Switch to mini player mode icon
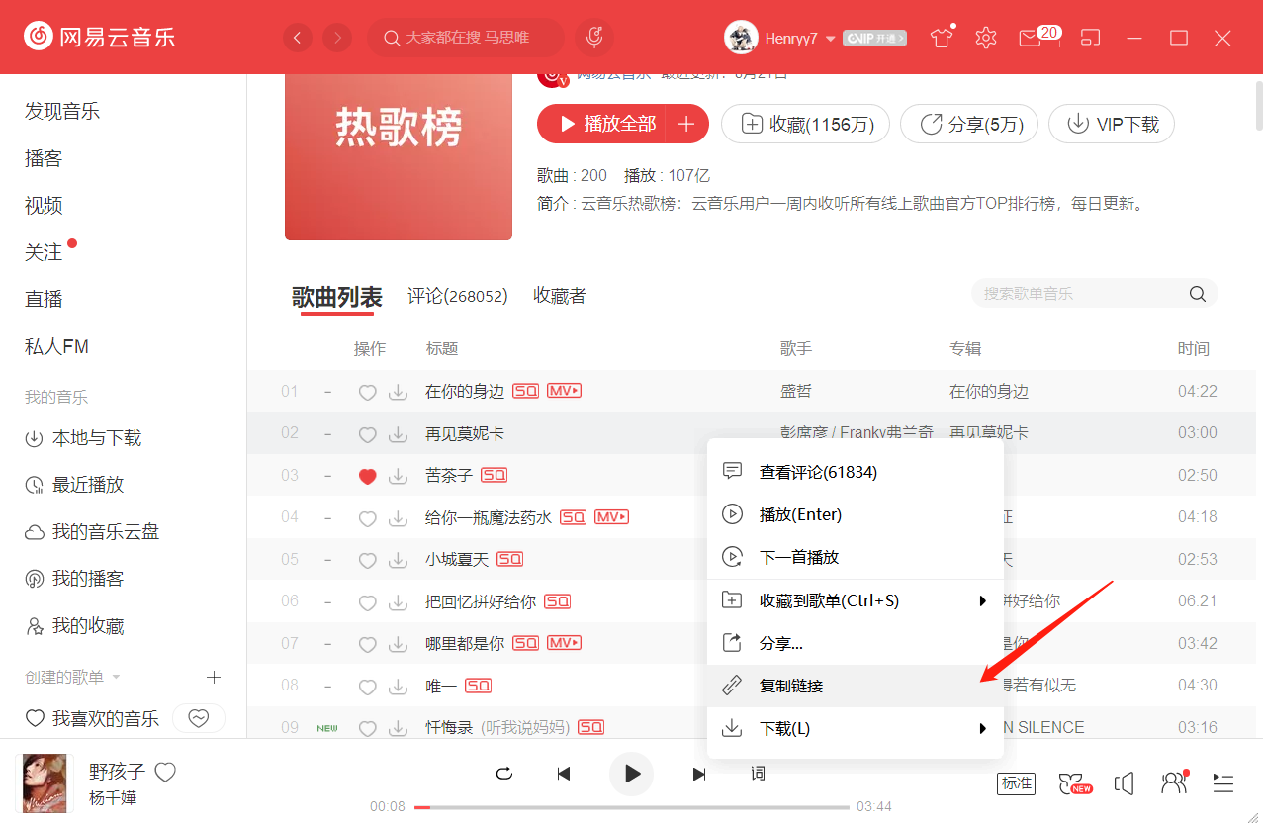This screenshot has width=1263, height=828. pyautogui.click(x=1090, y=38)
